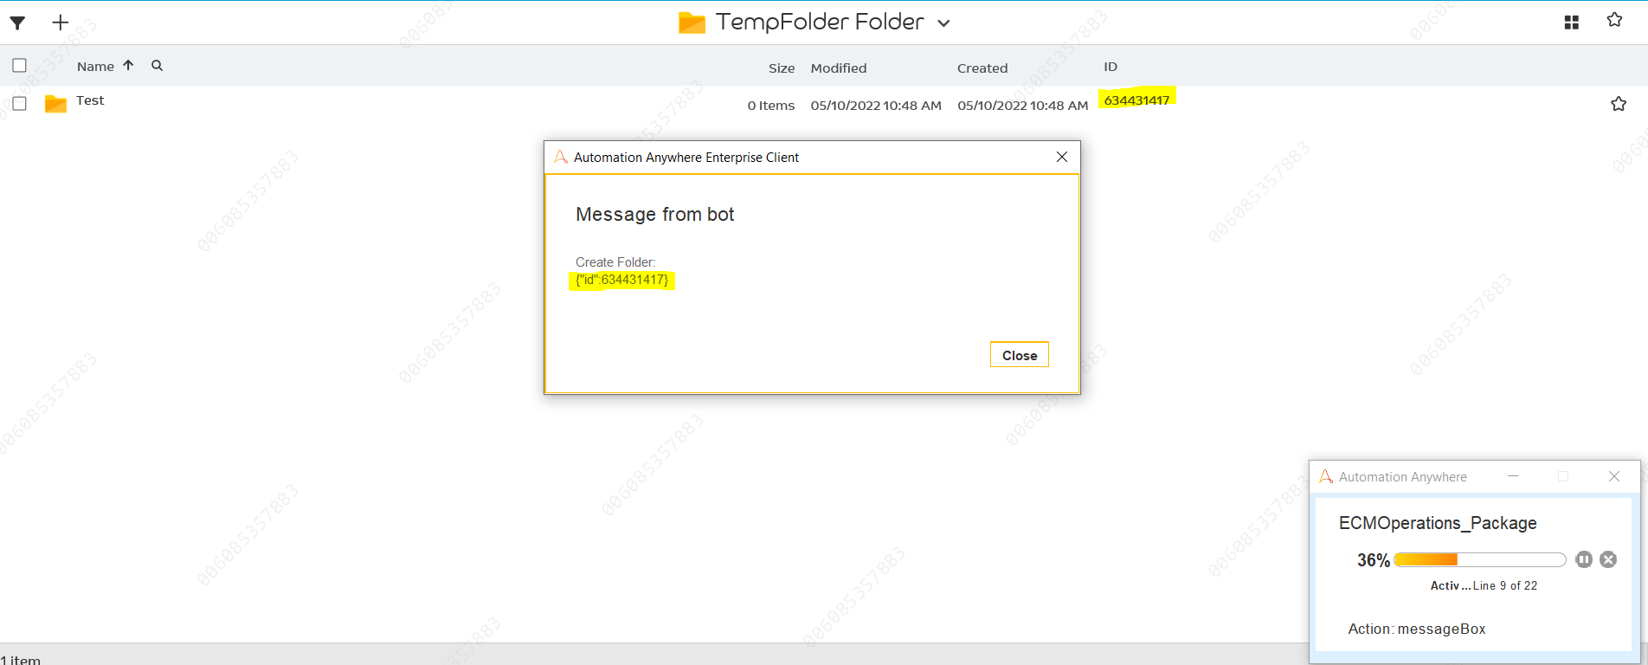Minimize the Automation Anywhere progress window

click(1513, 476)
